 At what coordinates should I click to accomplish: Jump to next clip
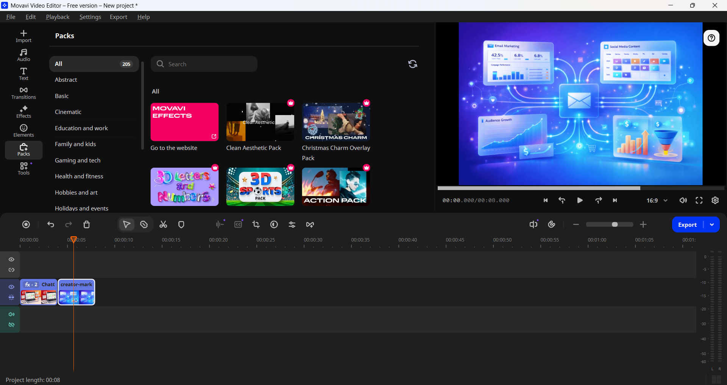click(615, 200)
